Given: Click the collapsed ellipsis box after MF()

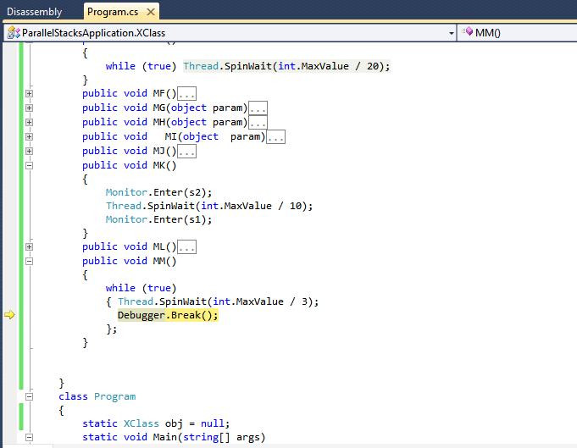Looking at the screenshot, I should tap(187, 93).
